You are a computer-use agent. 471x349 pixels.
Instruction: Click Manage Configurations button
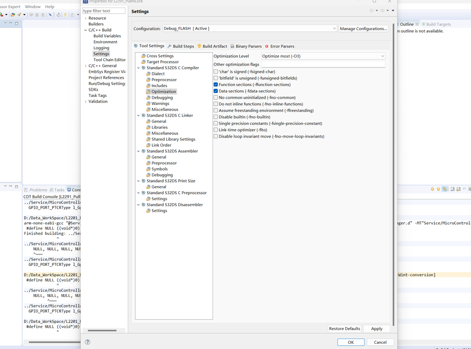pyautogui.click(x=364, y=29)
